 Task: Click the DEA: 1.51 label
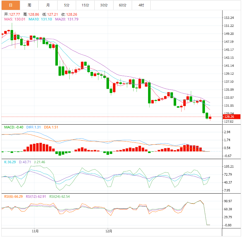click(51, 127)
